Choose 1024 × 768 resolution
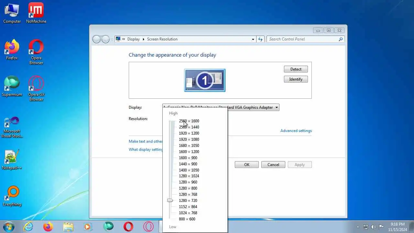Image resolution: width=414 pixels, height=233 pixels. (x=188, y=213)
